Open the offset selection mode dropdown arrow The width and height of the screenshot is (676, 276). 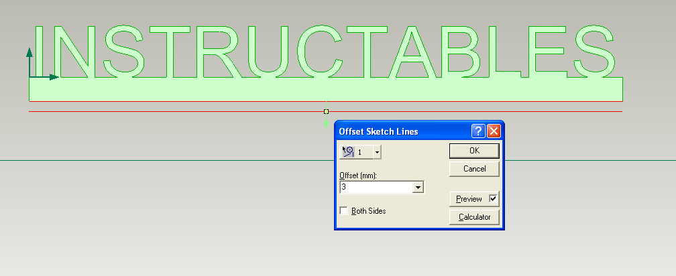click(x=377, y=152)
